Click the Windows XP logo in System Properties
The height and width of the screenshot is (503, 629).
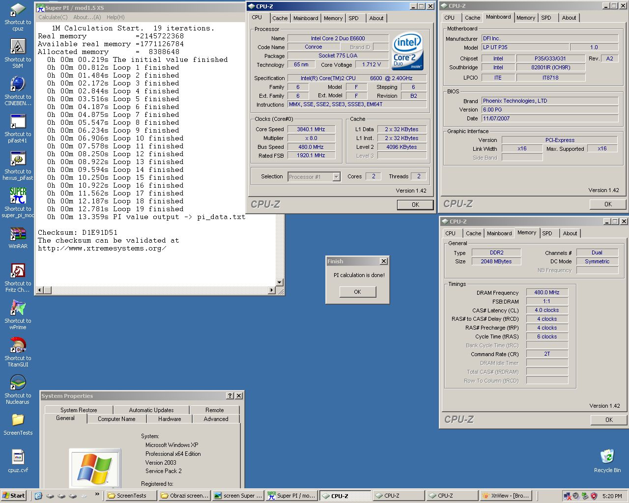(x=94, y=468)
